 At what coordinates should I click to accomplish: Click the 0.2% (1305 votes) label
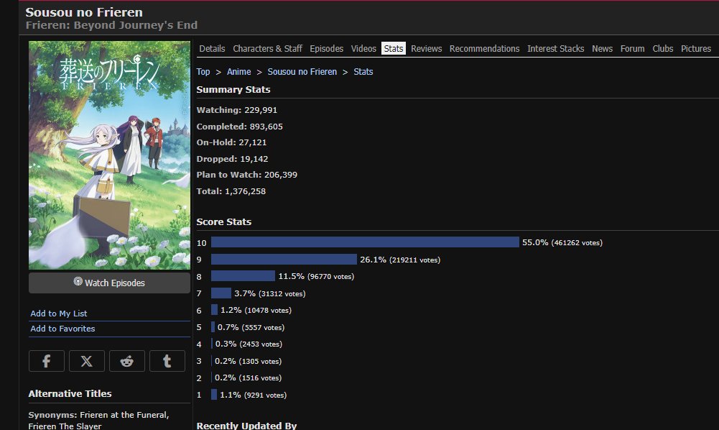[x=248, y=361]
